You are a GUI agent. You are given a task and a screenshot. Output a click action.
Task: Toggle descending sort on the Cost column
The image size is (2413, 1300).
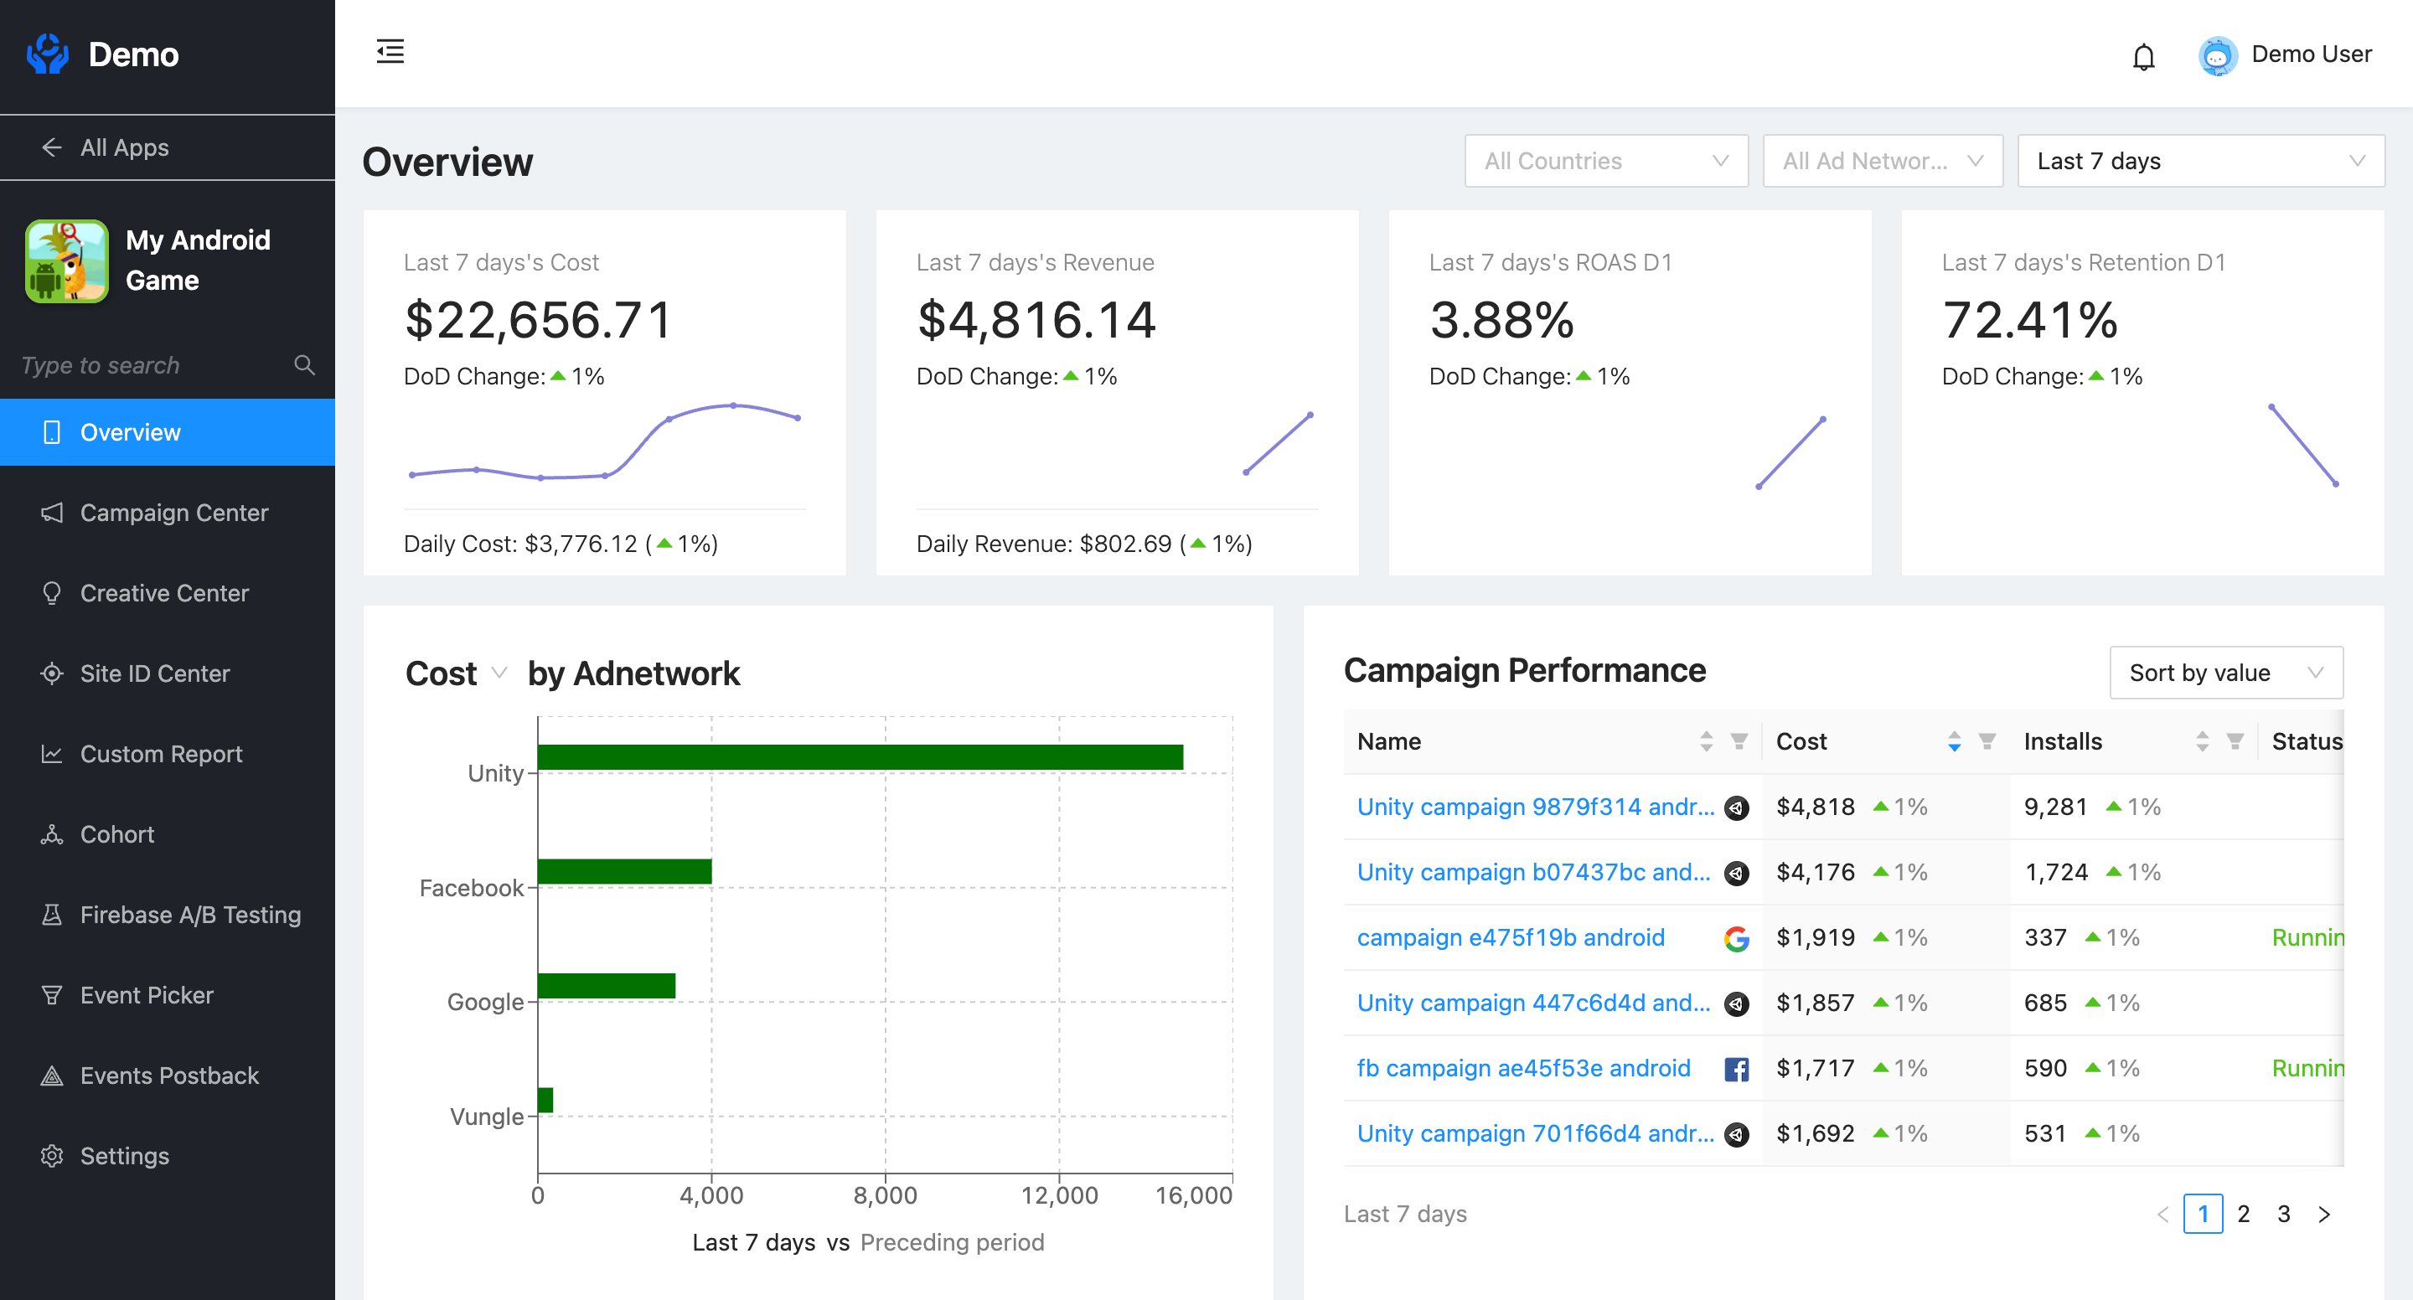[x=1953, y=747]
